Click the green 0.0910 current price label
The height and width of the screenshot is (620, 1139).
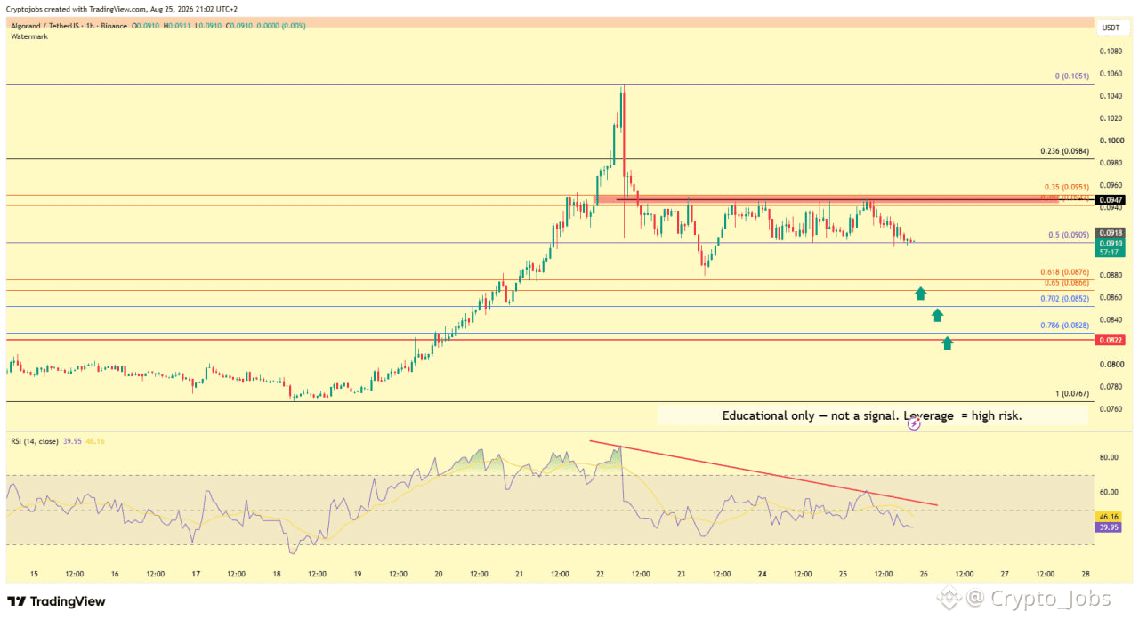click(1111, 247)
